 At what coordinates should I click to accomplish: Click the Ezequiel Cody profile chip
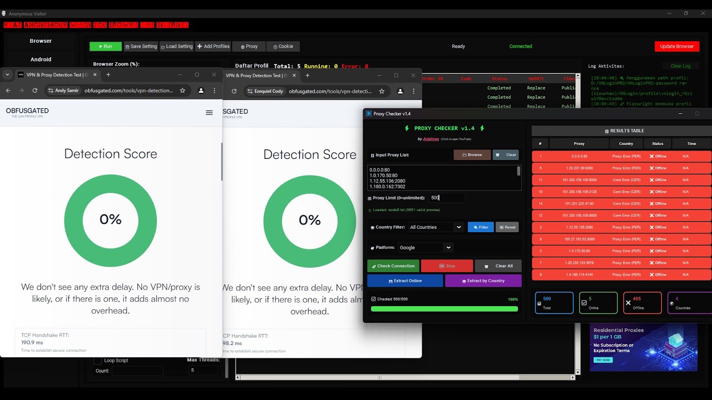point(265,91)
